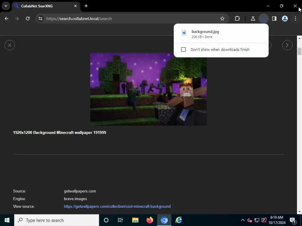302x226 pixels.
Task: Show next image result arrow
Action: click(287, 45)
